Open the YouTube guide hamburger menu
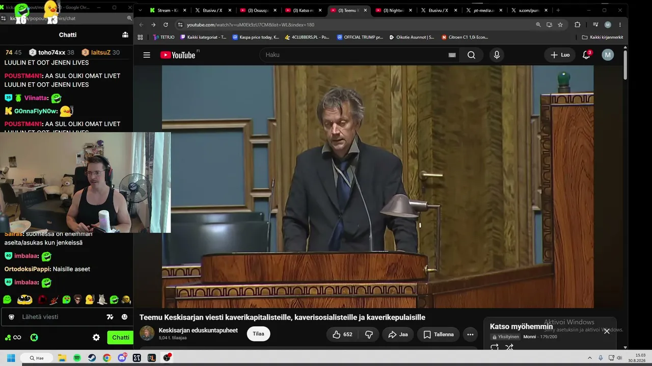The image size is (652, 366). (147, 55)
